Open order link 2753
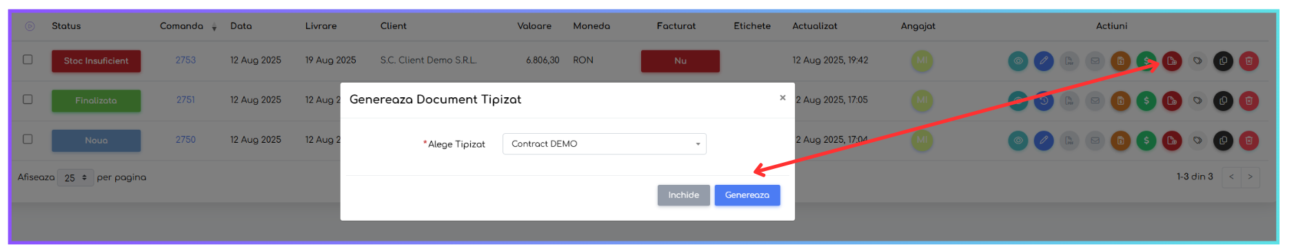 (185, 60)
